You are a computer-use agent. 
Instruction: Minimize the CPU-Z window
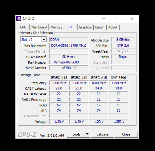104,19
